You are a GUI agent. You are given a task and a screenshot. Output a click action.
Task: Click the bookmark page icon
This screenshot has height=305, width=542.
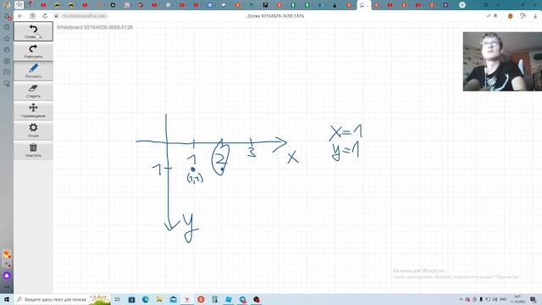[495, 16]
